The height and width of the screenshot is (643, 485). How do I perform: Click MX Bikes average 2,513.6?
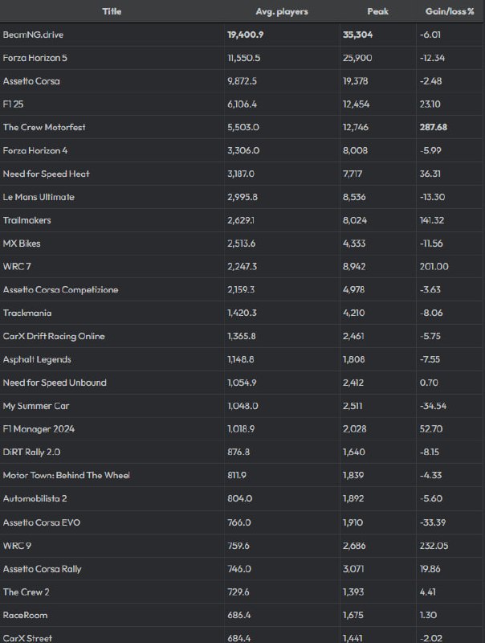241,244
